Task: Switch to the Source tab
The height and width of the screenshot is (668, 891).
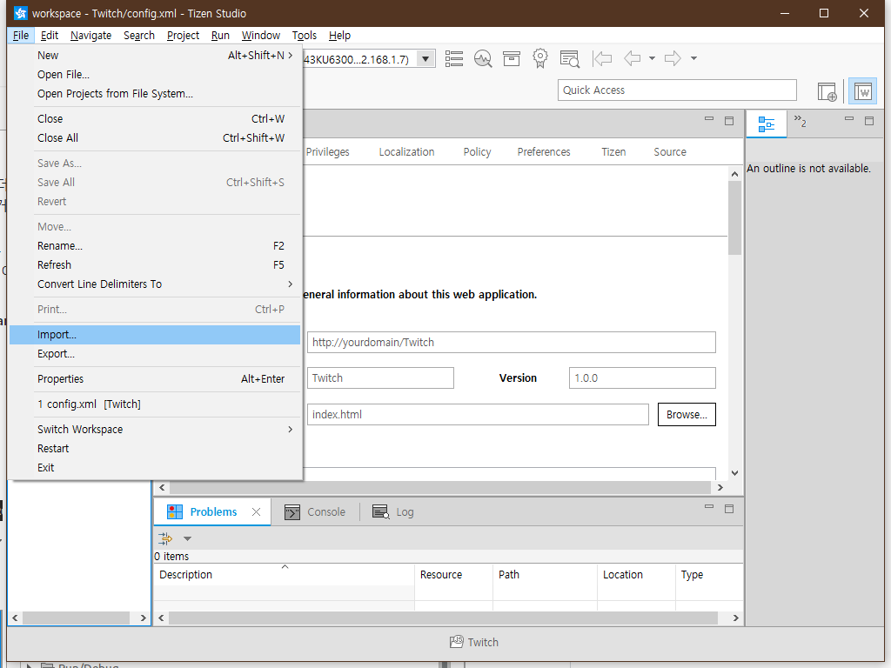Action: 669,151
